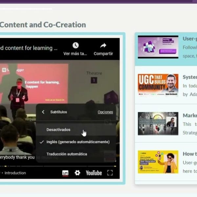This screenshot has height=197, width=197.
Task: Open the User-generated purple video thumbnail
Action: click(x=158, y=47)
